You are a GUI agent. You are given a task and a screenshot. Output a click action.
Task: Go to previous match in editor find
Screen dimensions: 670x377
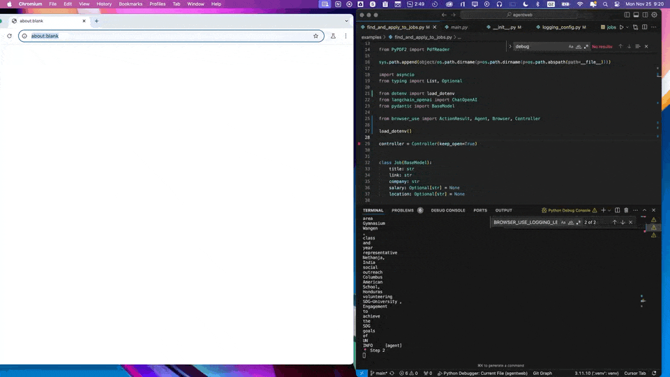point(620,46)
